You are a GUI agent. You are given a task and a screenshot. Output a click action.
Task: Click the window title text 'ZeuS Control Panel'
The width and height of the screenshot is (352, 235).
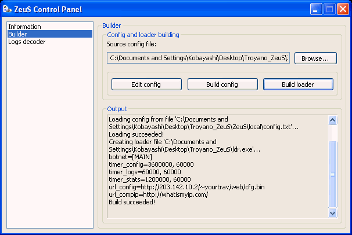[x=49, y=9]
